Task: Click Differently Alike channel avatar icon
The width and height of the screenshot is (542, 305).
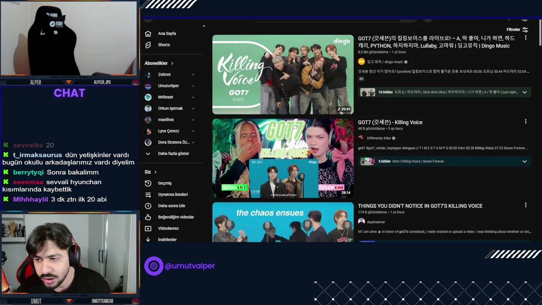Action: 361,138
